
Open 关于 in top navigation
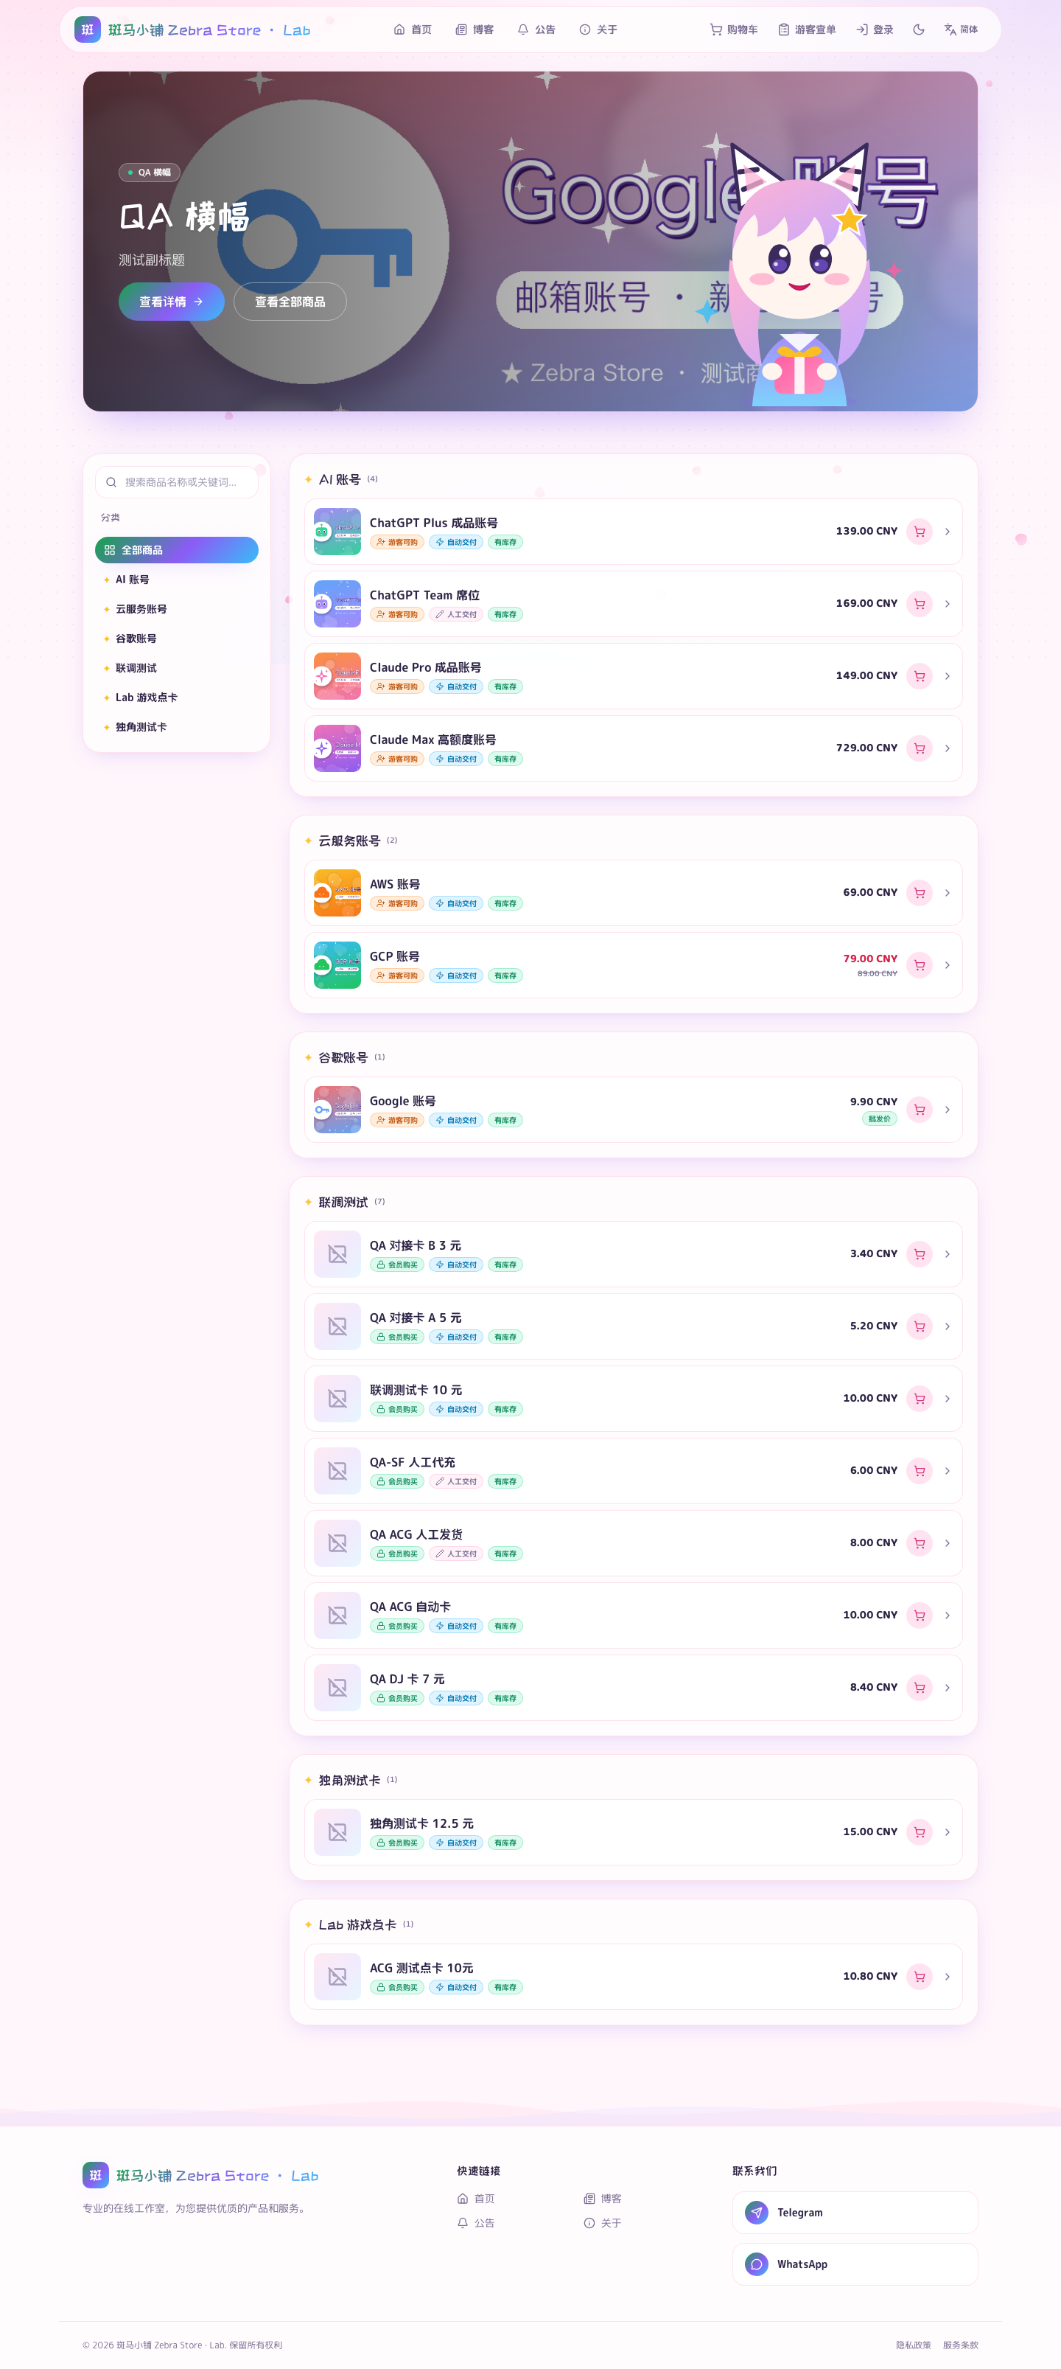coord(598,29)
